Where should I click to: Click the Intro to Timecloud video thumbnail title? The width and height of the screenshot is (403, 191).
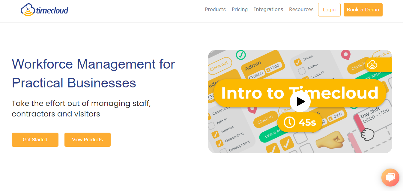coord(300,93)
